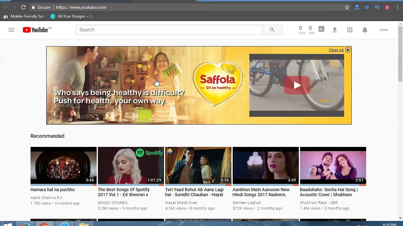Click the address bar URL
Screen dimensions: 403x226
(81, 7)
